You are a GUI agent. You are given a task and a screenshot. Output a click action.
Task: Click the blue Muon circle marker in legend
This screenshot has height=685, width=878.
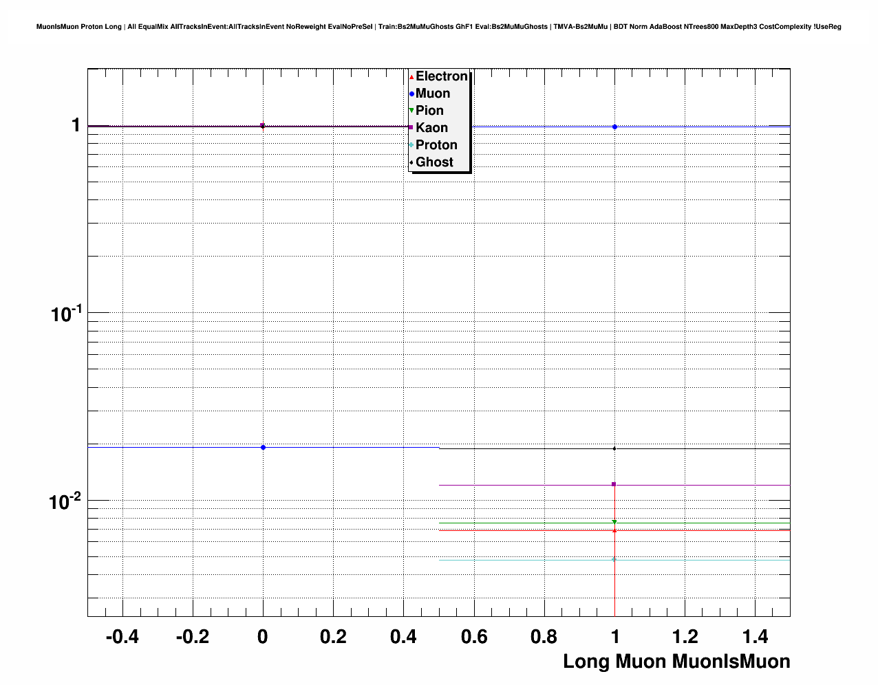411,94
